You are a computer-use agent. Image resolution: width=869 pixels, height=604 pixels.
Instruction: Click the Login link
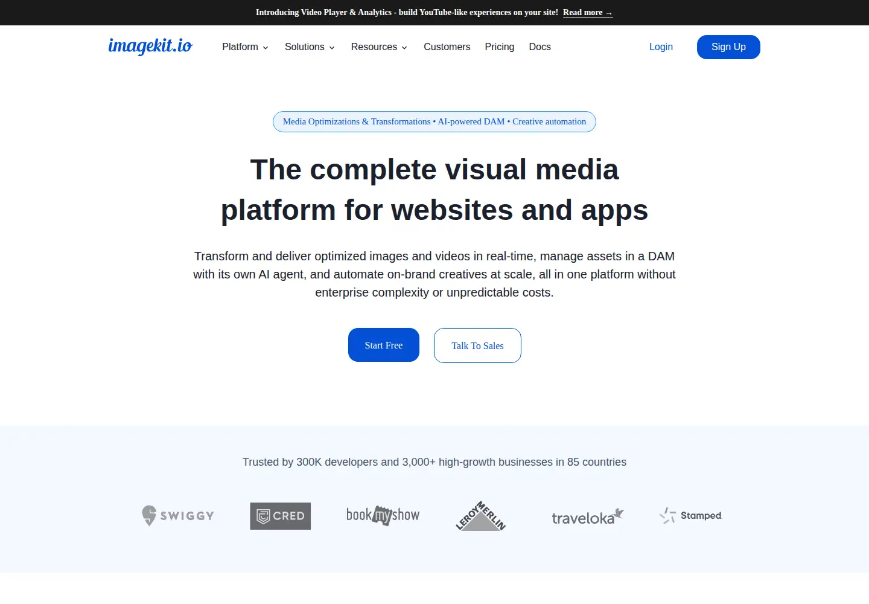[x=661, y=47]
